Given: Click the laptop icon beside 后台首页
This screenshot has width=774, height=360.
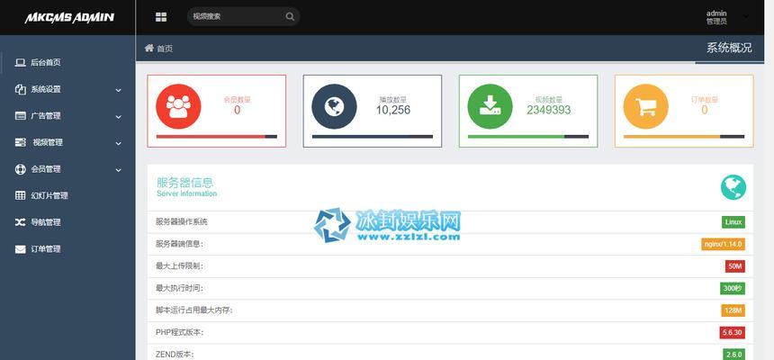Looking at the screenshot, I should coord(20,62).
